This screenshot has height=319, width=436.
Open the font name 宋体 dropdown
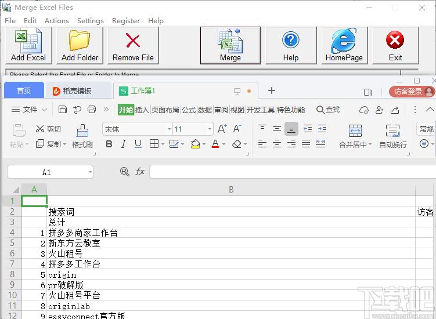[x=169, y=129]
